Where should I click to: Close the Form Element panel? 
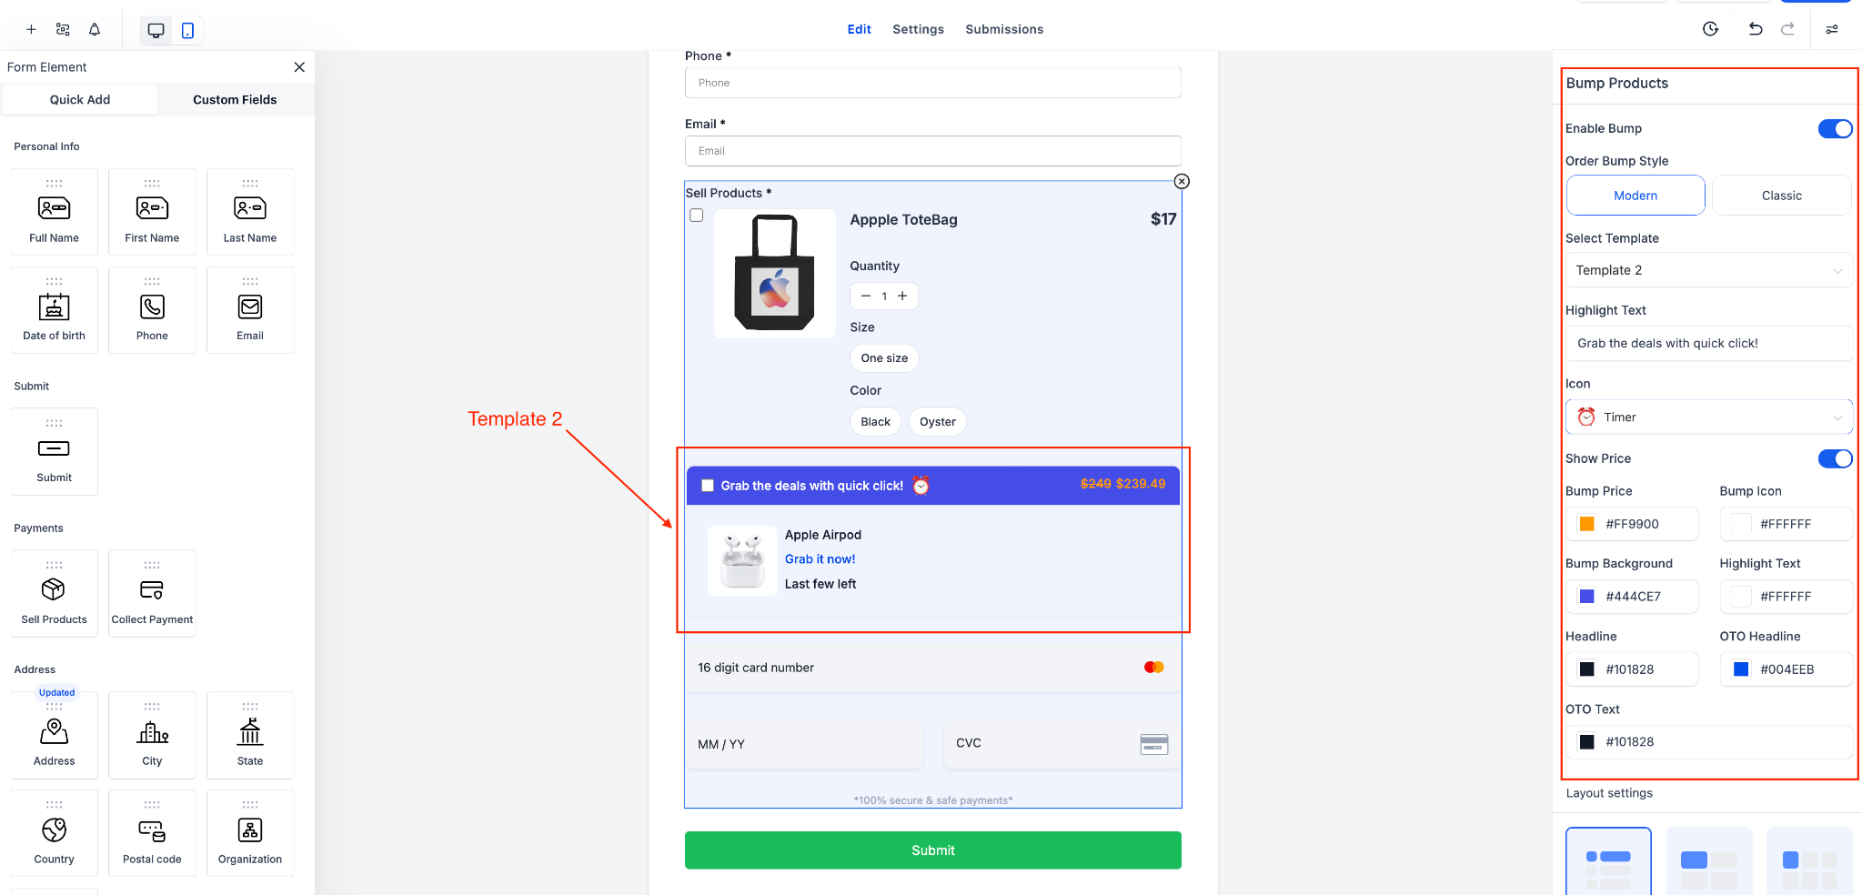pos(299,67)
